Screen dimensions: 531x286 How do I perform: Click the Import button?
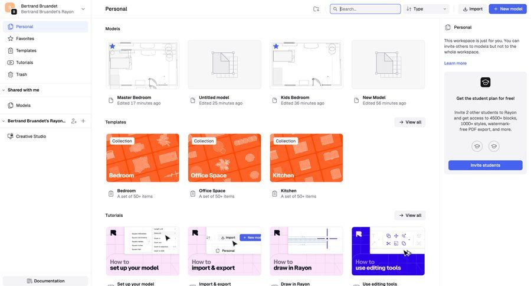[x=473, y=9]
